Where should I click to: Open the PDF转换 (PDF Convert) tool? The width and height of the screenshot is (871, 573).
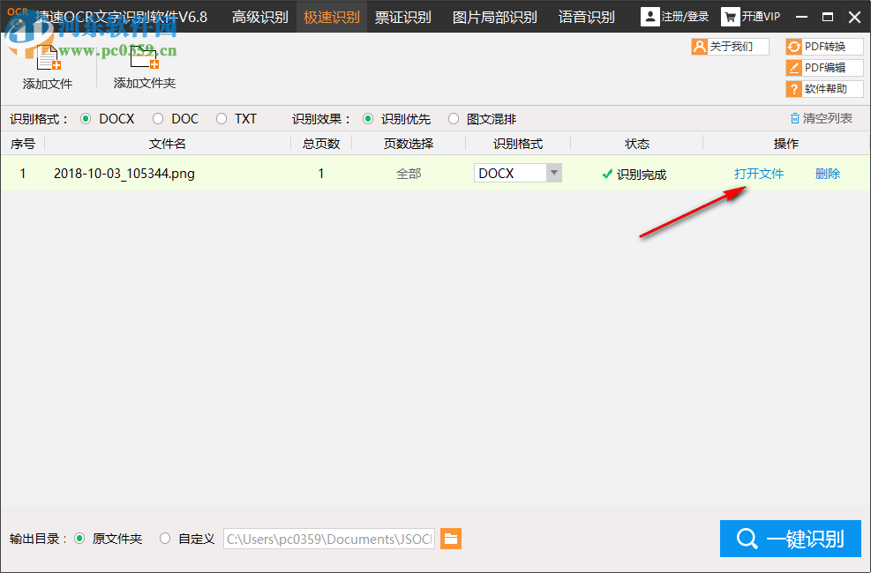[x=823, y=46]
